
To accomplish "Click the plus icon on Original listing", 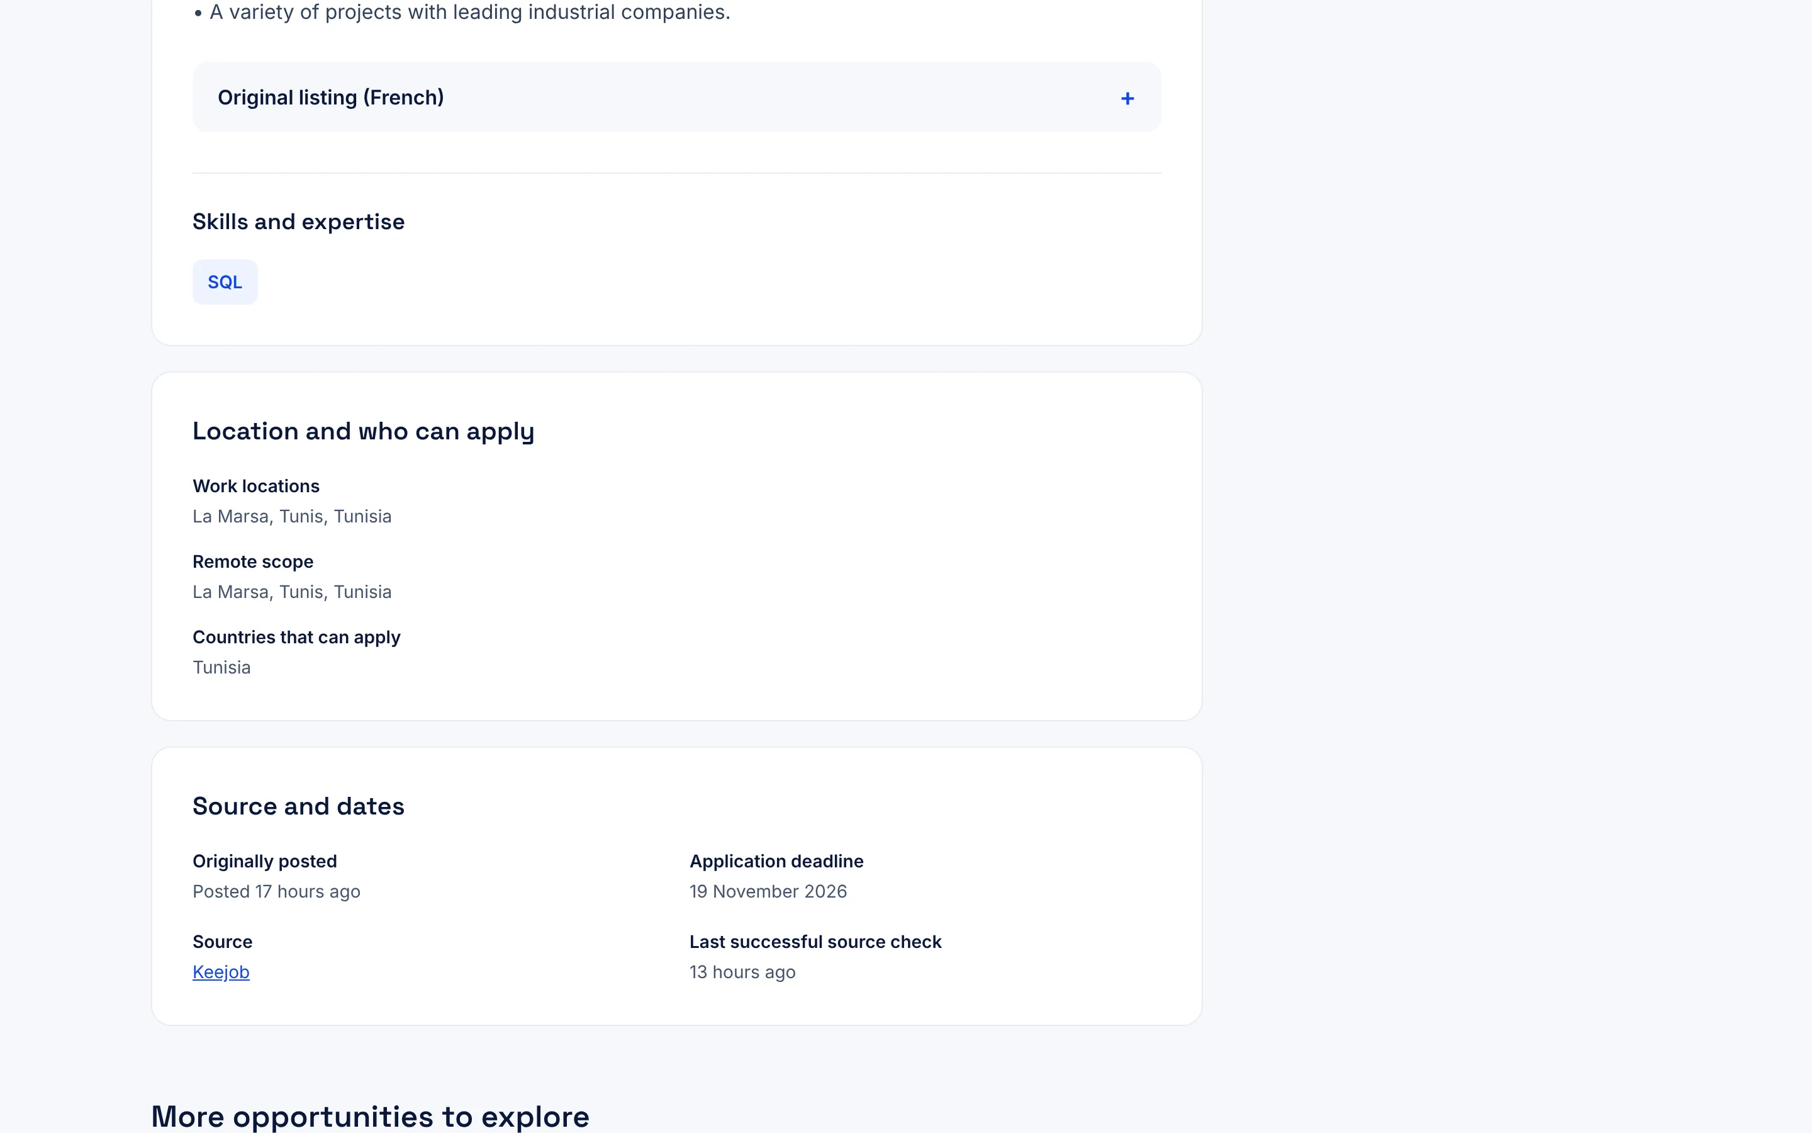I will [x=1127, y=98].
